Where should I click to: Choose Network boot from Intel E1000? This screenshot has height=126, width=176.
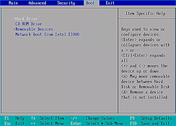click(47, 34)
